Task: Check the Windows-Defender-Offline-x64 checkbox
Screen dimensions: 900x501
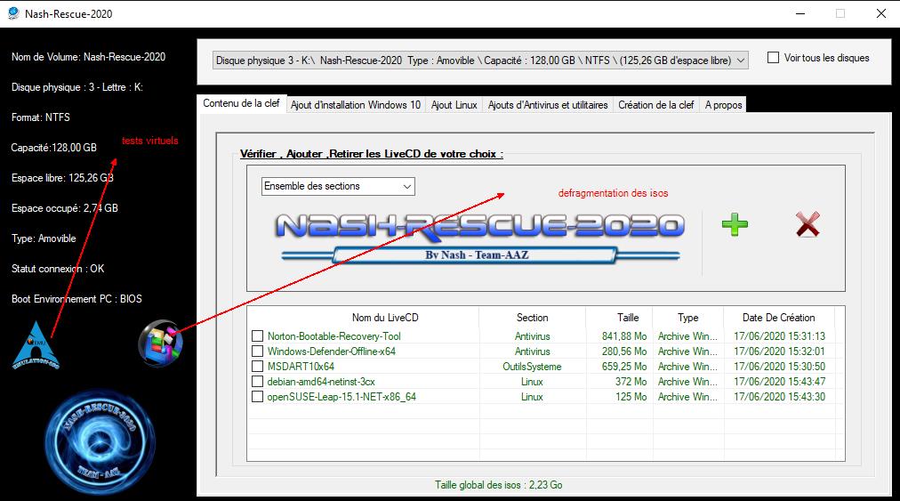Action: [258, 351]
